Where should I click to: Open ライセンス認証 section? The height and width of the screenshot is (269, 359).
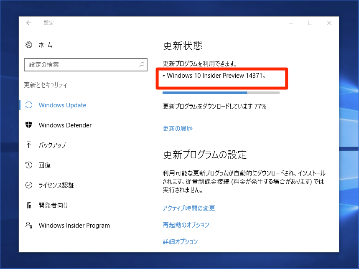tap(56, 185)
